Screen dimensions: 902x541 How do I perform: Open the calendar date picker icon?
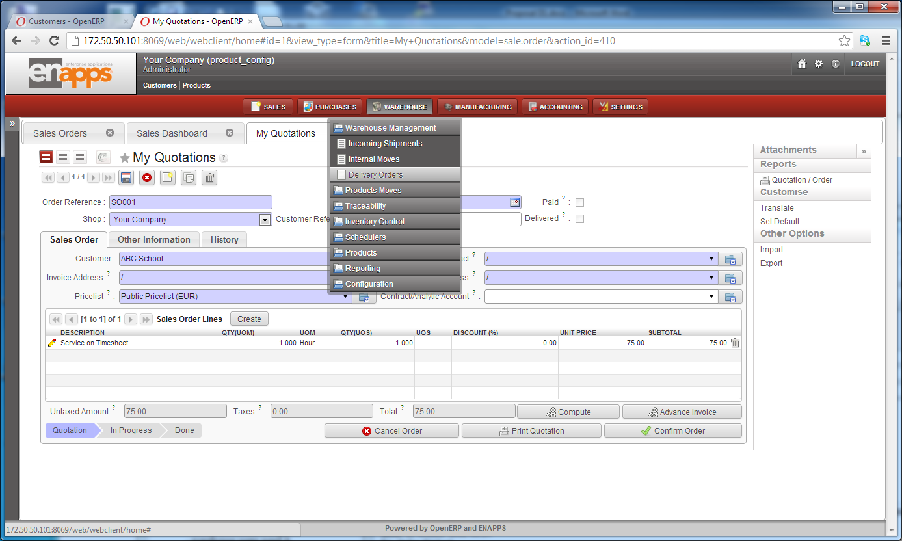point(514,202)
